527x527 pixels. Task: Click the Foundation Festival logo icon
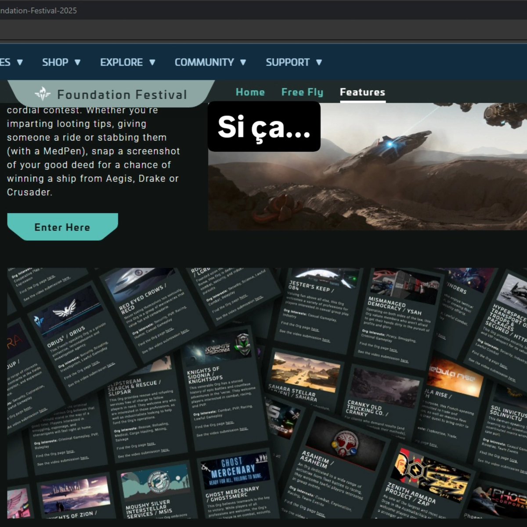[x=43, y=94]
